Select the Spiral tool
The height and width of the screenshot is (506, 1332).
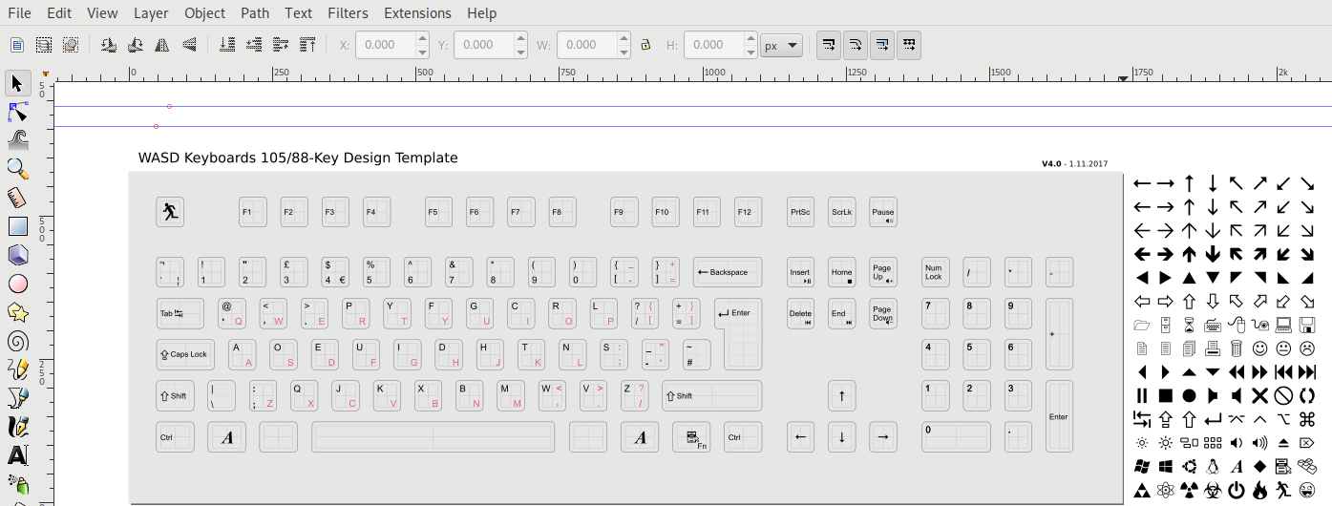tap(17, 342)
